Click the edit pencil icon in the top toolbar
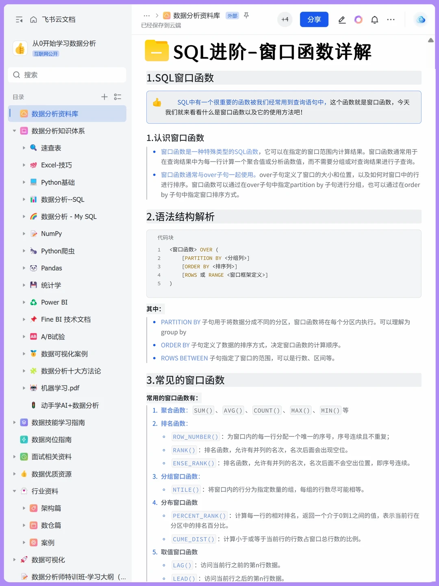This screenshot has height=586, width=439. [342, 19]
